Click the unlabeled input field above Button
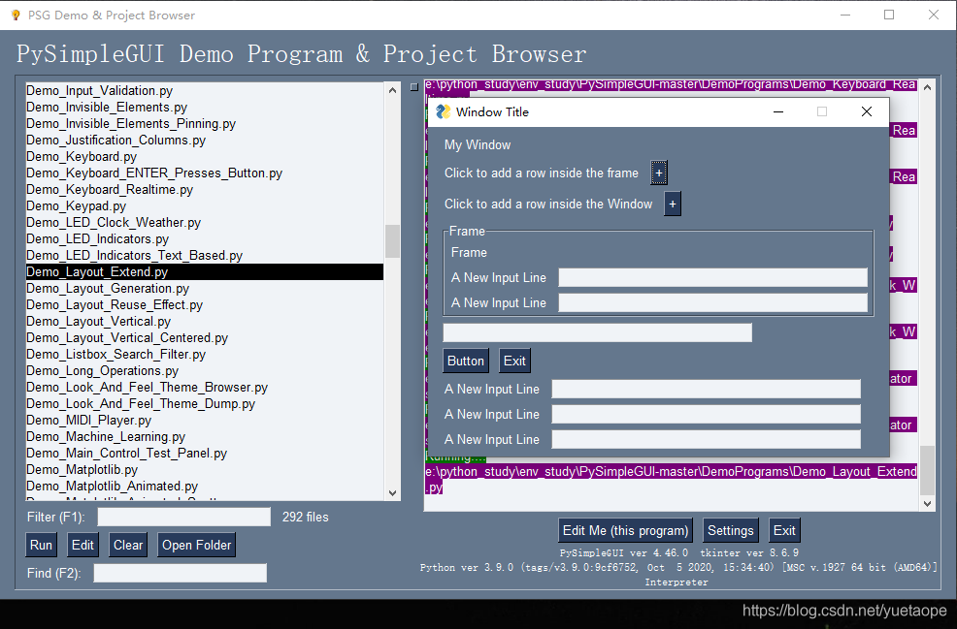 point(598,332)
